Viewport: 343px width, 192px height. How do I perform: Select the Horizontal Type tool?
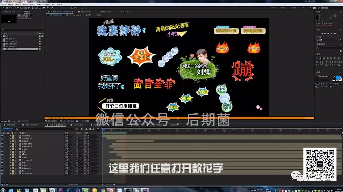[32, 8]
